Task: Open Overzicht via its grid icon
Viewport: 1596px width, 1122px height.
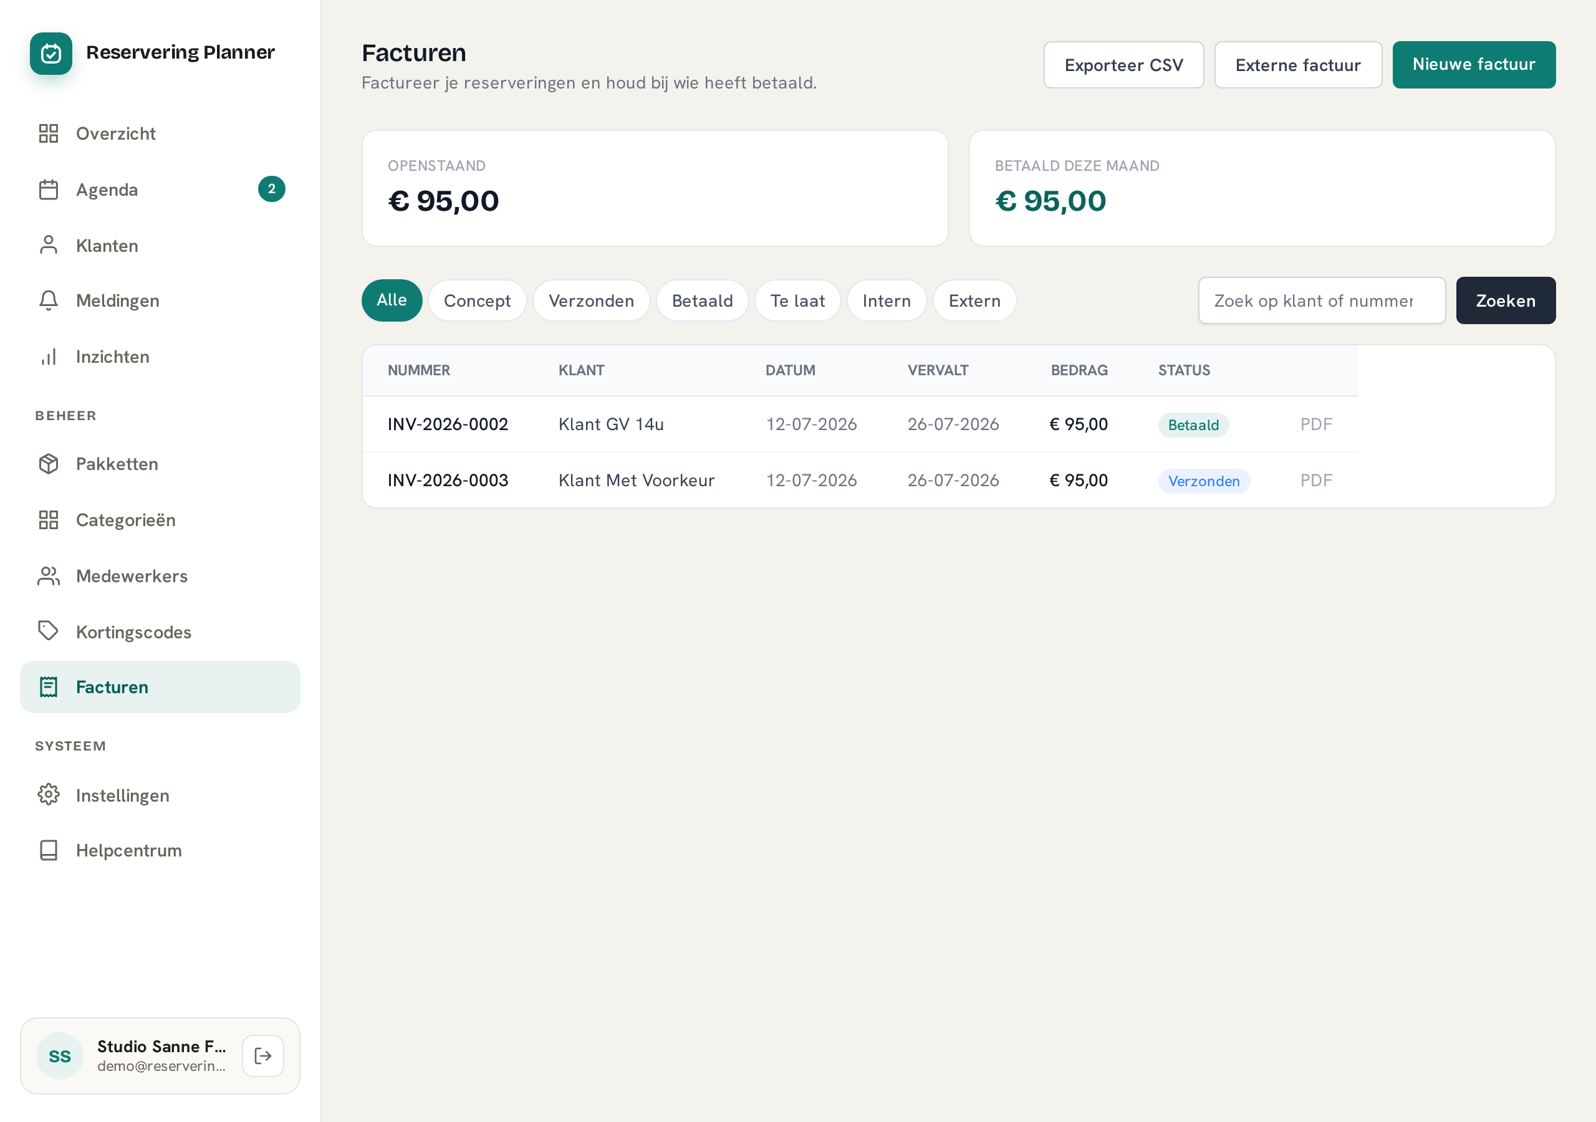Action: (49, 133)
